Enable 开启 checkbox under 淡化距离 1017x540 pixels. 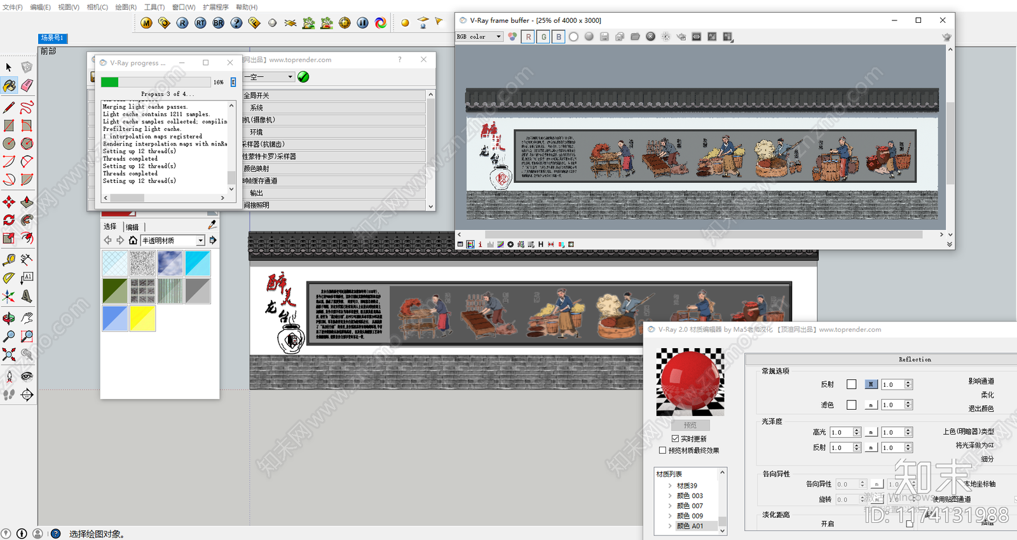(x=910, y=523)
